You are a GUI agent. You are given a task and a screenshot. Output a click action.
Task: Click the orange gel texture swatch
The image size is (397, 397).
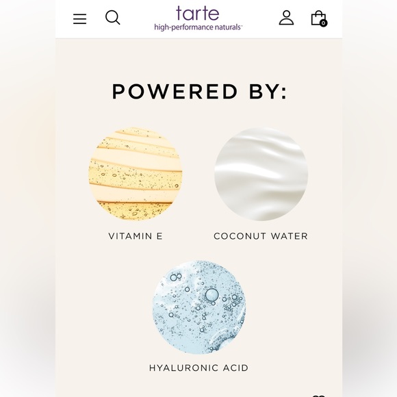click(136, 174)
